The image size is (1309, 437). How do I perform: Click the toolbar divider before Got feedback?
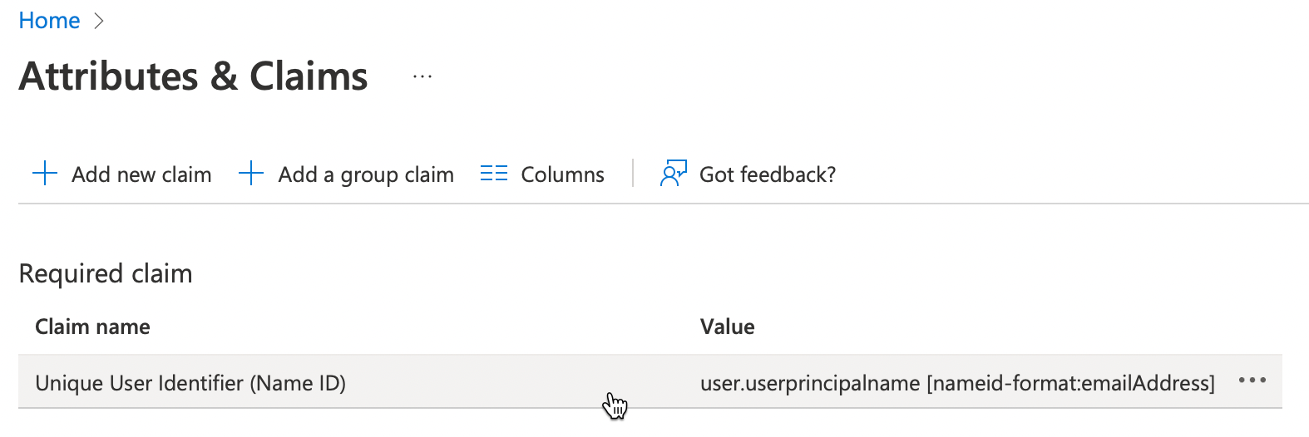tap(633, 174)
